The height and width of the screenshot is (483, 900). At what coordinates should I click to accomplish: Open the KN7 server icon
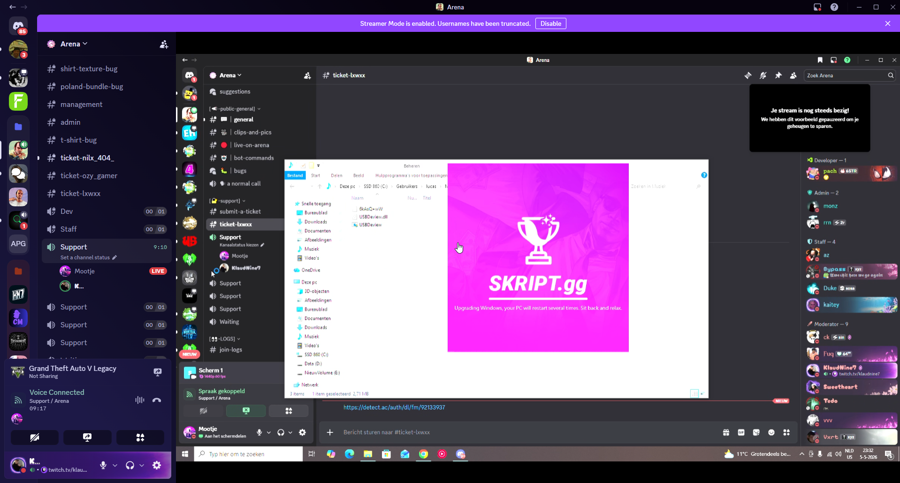18,294
